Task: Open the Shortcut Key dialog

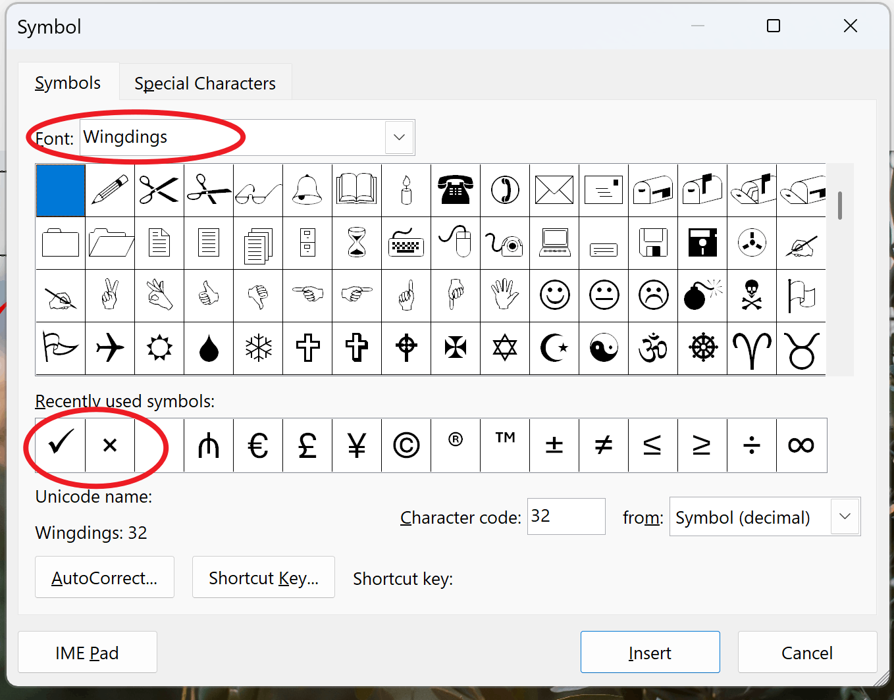Action: pyautogui.click(x=263, y=577)
